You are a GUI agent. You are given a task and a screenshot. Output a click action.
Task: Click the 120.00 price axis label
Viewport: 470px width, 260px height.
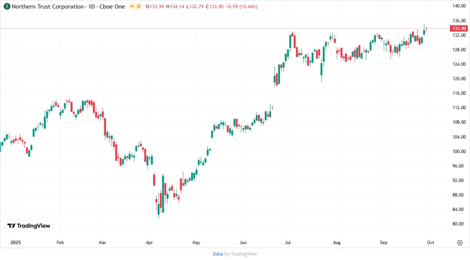point(459,79)
